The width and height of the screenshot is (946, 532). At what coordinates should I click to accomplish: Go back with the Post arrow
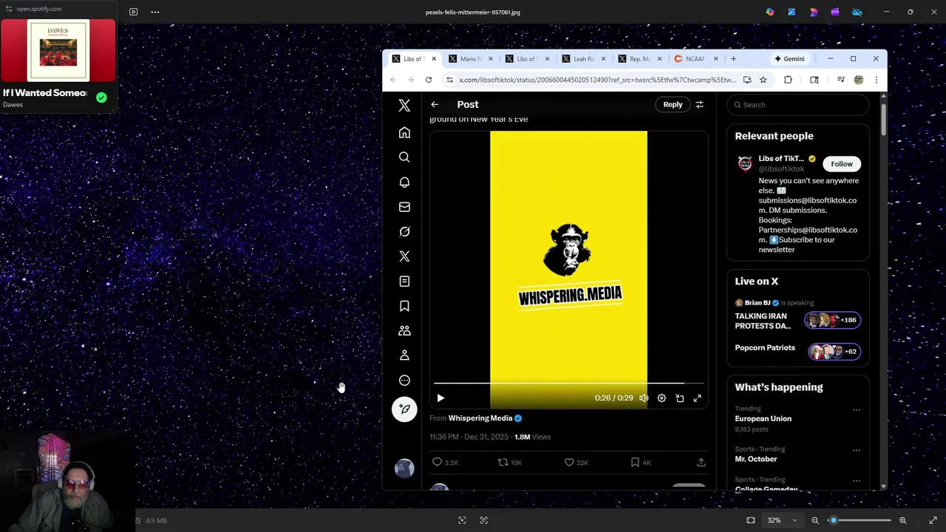click(435, 104)
